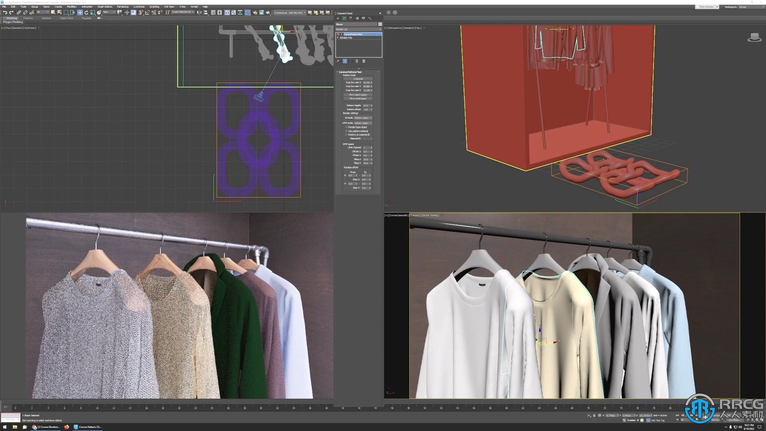Open the Id mode dropdown
766x431 pixels.
(363, 118)
